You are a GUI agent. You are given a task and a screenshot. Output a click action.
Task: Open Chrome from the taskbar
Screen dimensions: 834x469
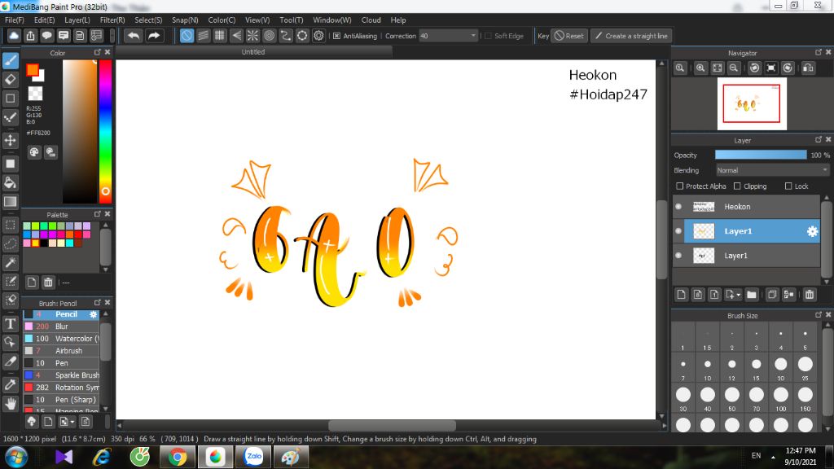coord(178,457)
